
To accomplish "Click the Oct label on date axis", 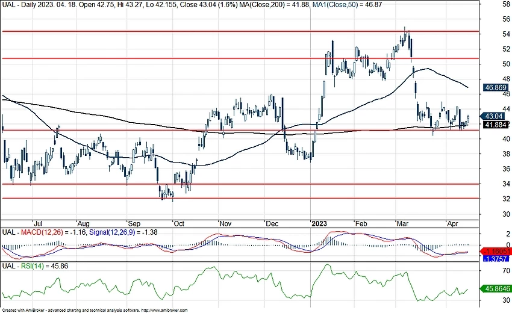I will click(179, 223).
